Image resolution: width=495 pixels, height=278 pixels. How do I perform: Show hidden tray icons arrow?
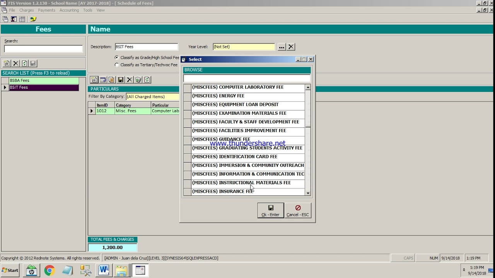pos(464,270)
